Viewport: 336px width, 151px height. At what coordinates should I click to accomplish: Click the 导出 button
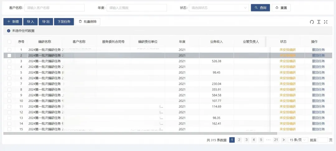[x=46, y=22]
